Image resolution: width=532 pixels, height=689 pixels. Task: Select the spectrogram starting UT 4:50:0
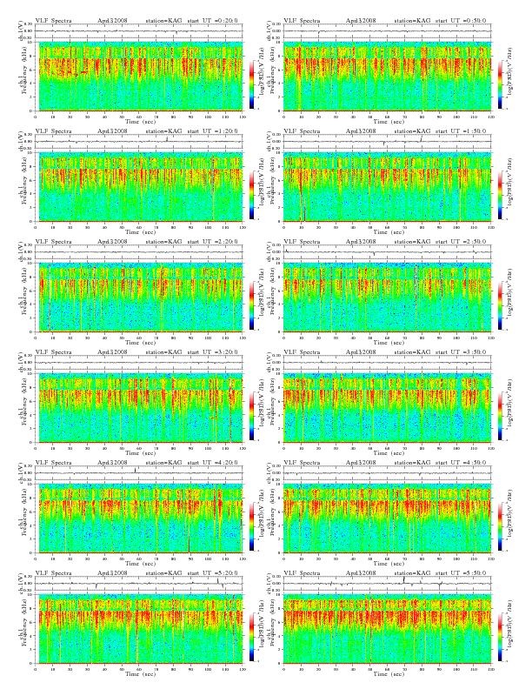coord(387,518)
